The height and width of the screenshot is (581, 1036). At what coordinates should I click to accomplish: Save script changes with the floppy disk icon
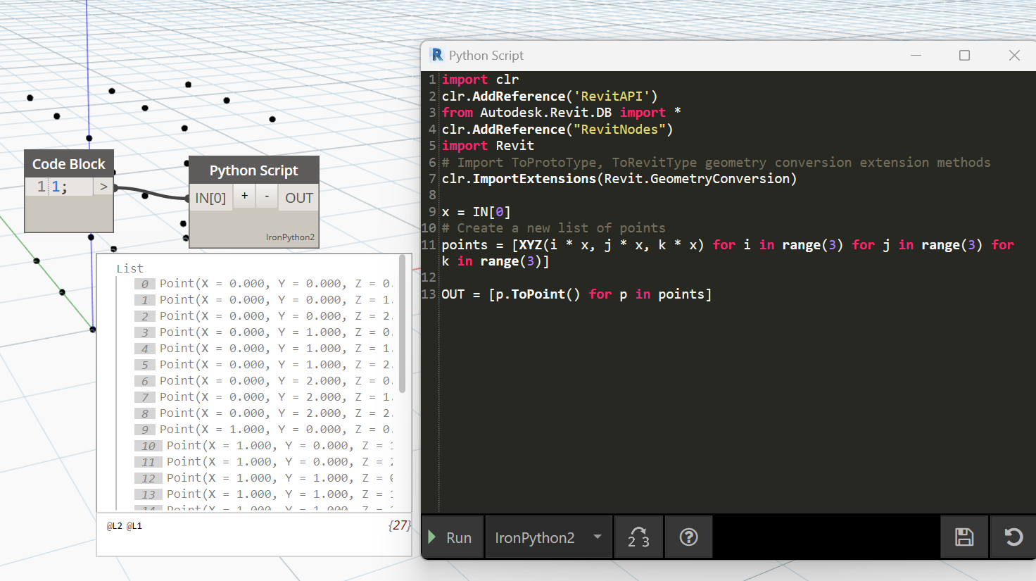(964, 537)
